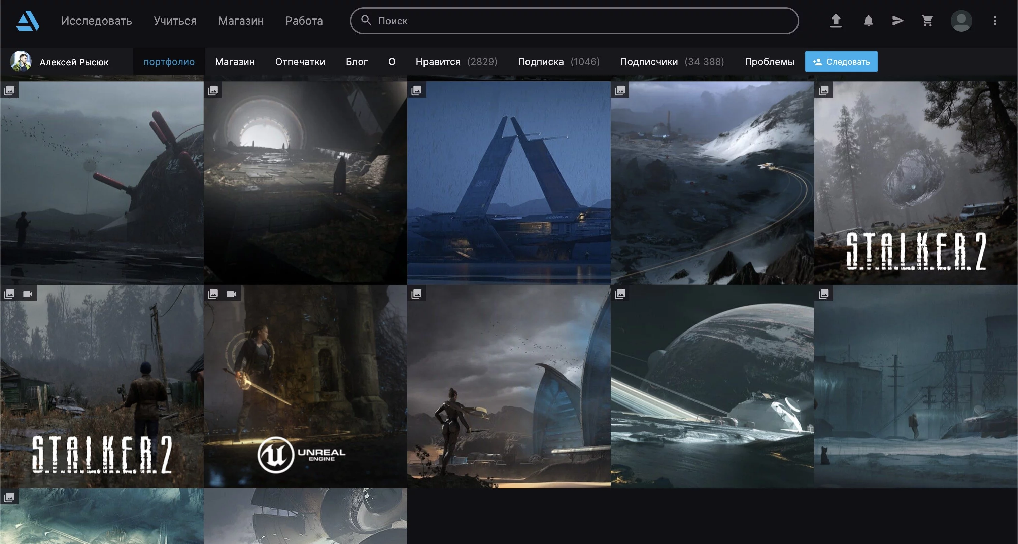Open Работа navigation menu

tap(304, 21)
